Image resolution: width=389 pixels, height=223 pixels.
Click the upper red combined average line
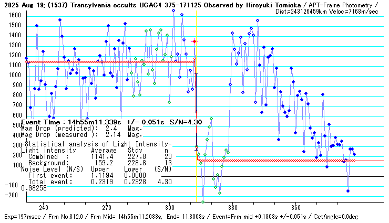pyautogui.click(x=105, y=62)
